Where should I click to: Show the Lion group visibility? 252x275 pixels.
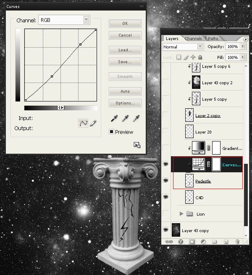[x=166, y=214]
